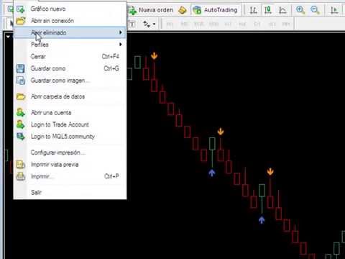This screenshot has width=345, height=259.
Task: Choose Abrir una cuenta
Action: 70,112
